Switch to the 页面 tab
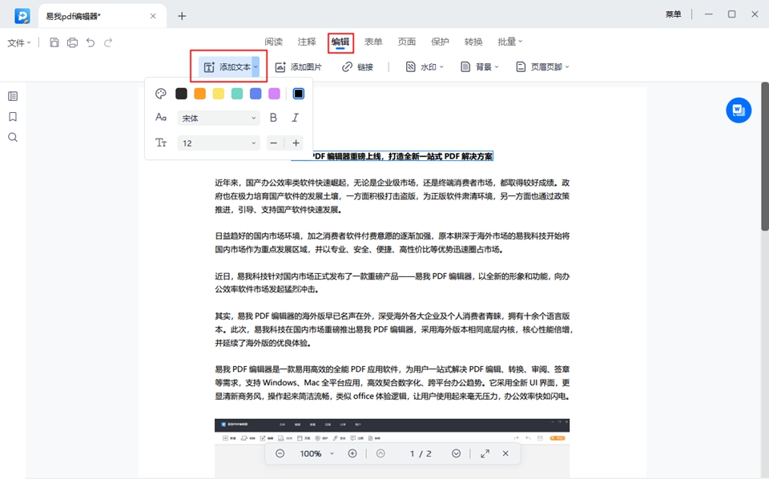The image size is (769, 479). (407, 42)
